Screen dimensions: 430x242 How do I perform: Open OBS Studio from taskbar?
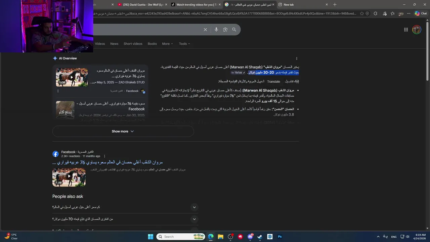coord(230,237)
